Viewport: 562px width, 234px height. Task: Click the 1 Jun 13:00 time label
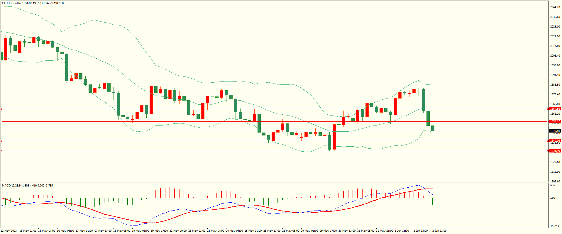pos(402,231)
